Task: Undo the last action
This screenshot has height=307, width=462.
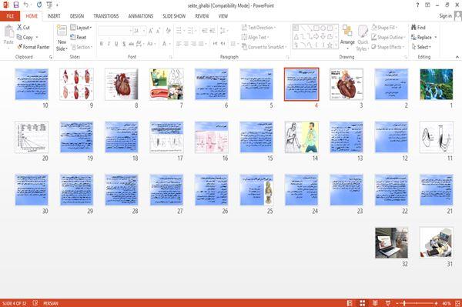Action: [26, 5]
